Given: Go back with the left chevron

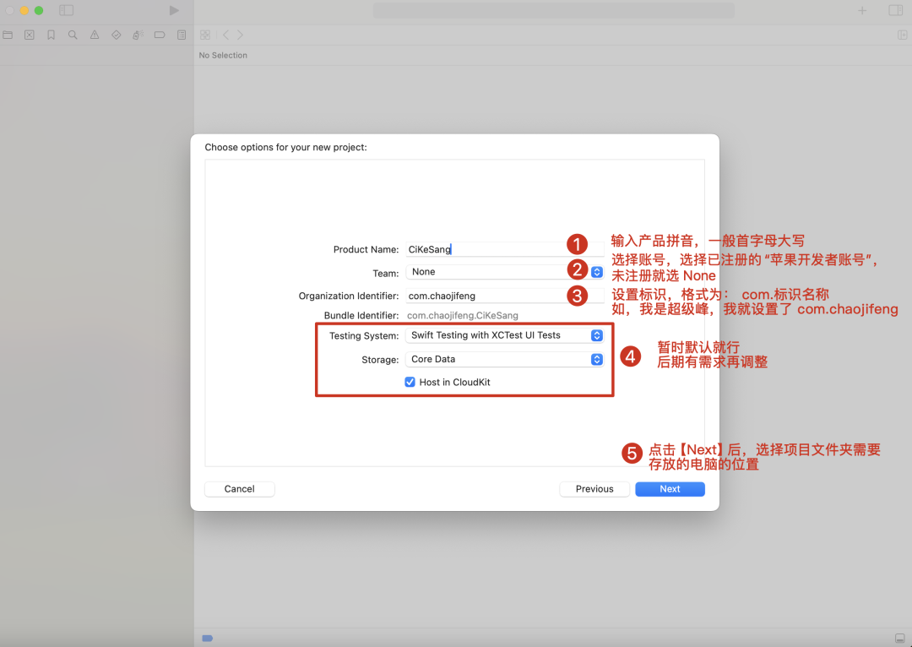Looking at the screenshot, I should pyautogui.click(x=225, y=35).
